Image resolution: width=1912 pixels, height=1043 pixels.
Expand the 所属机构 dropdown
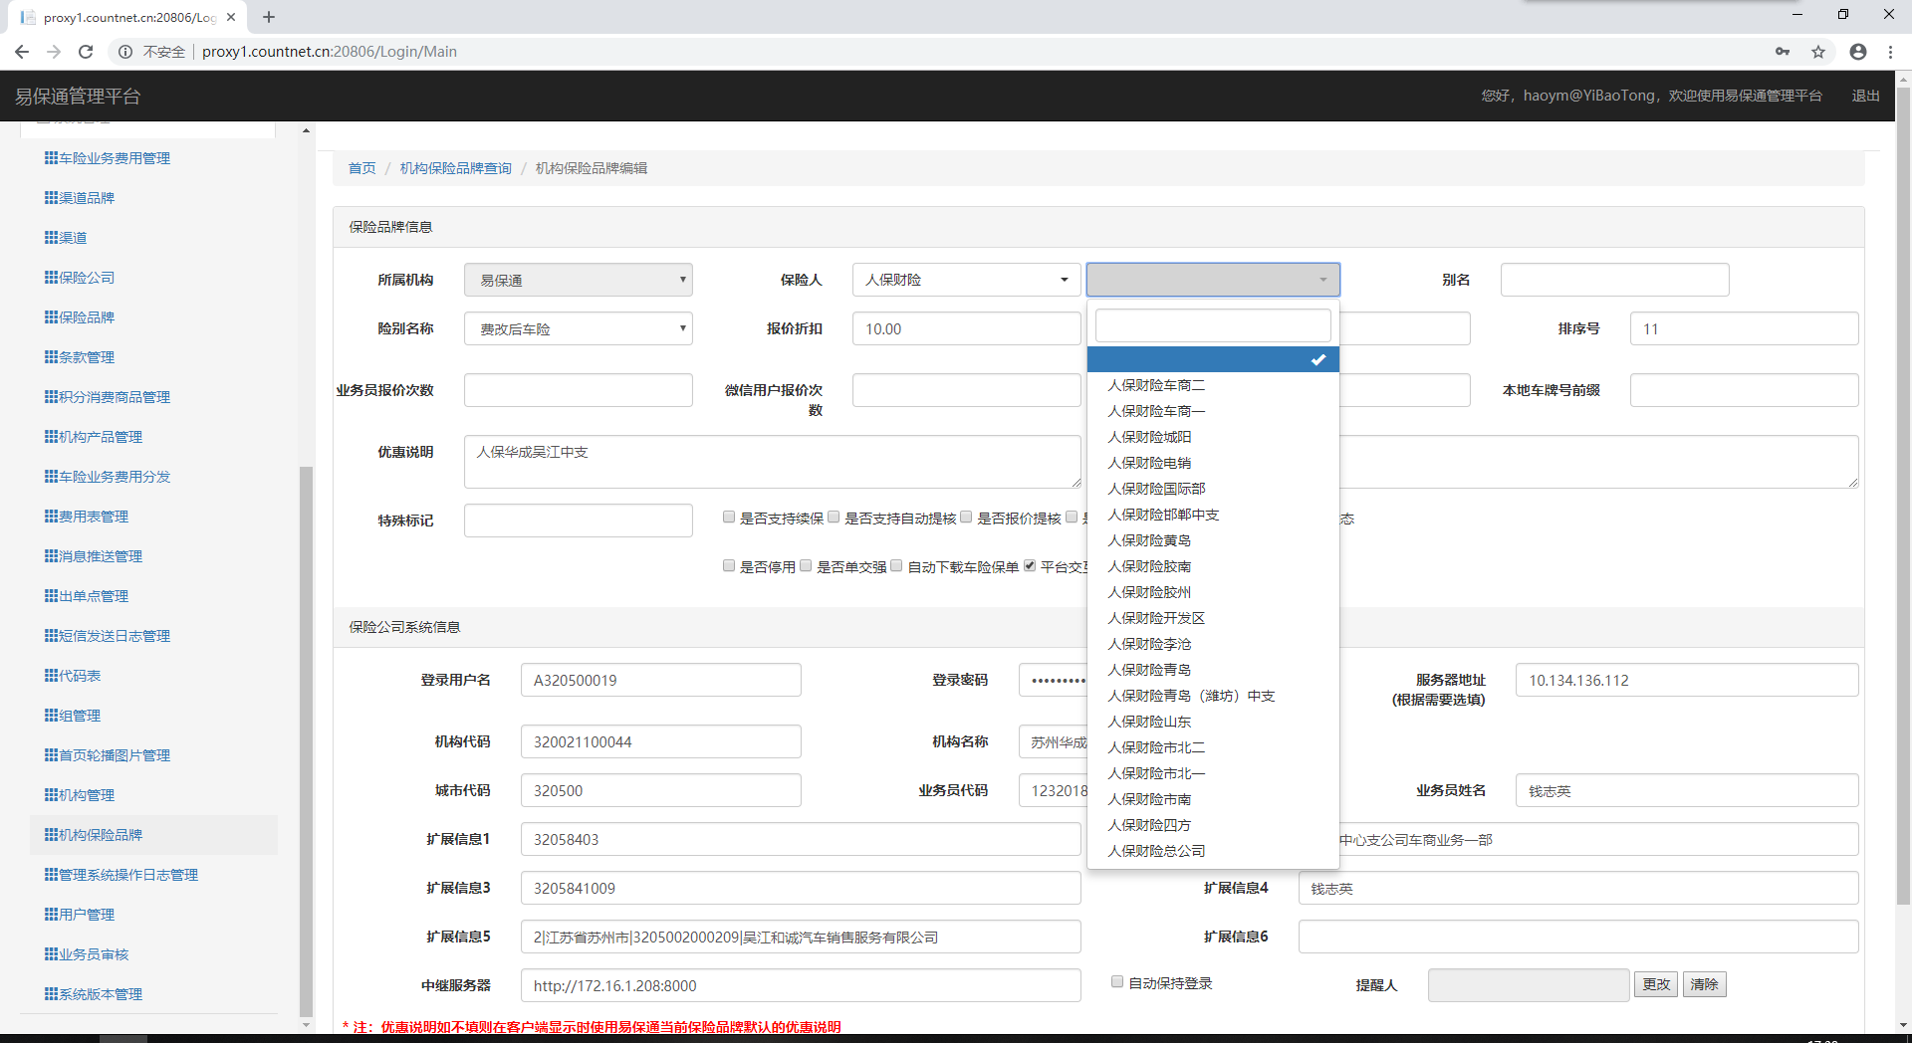point(578,280)
